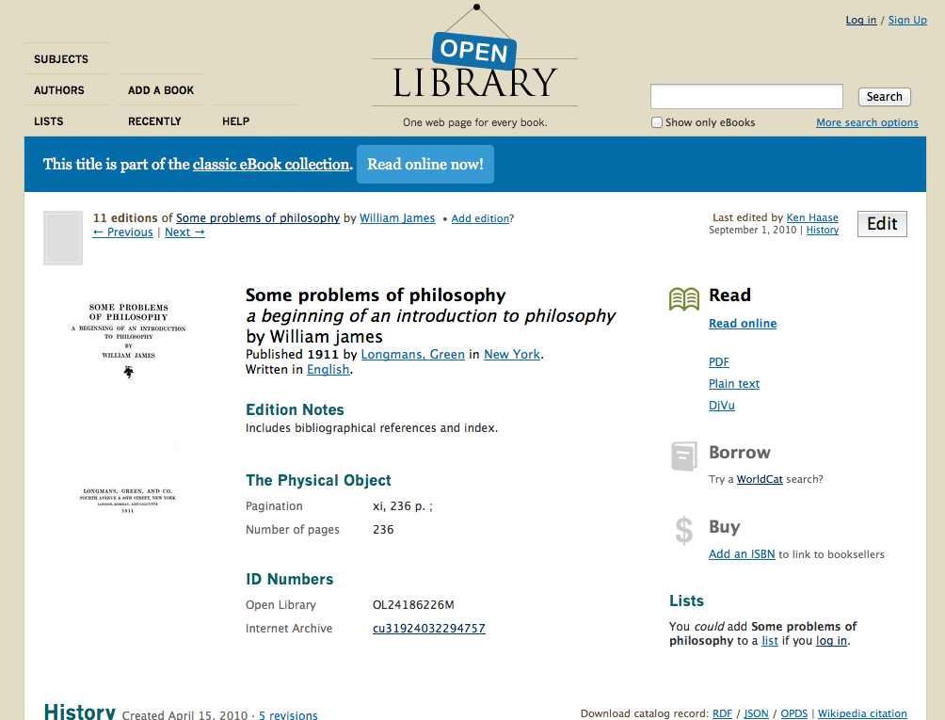Click the dollar sign Buy icon
Viewport: 945px width, 720px height.
click(684, 531)
